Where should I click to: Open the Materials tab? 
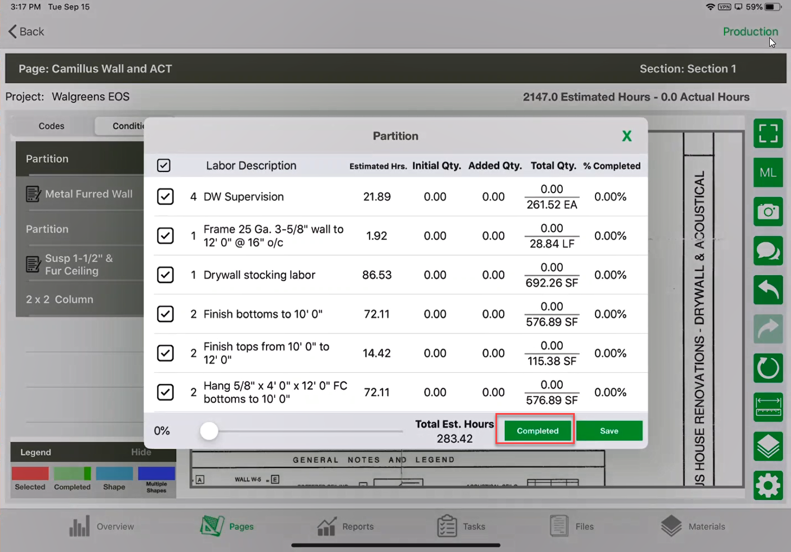693,526
